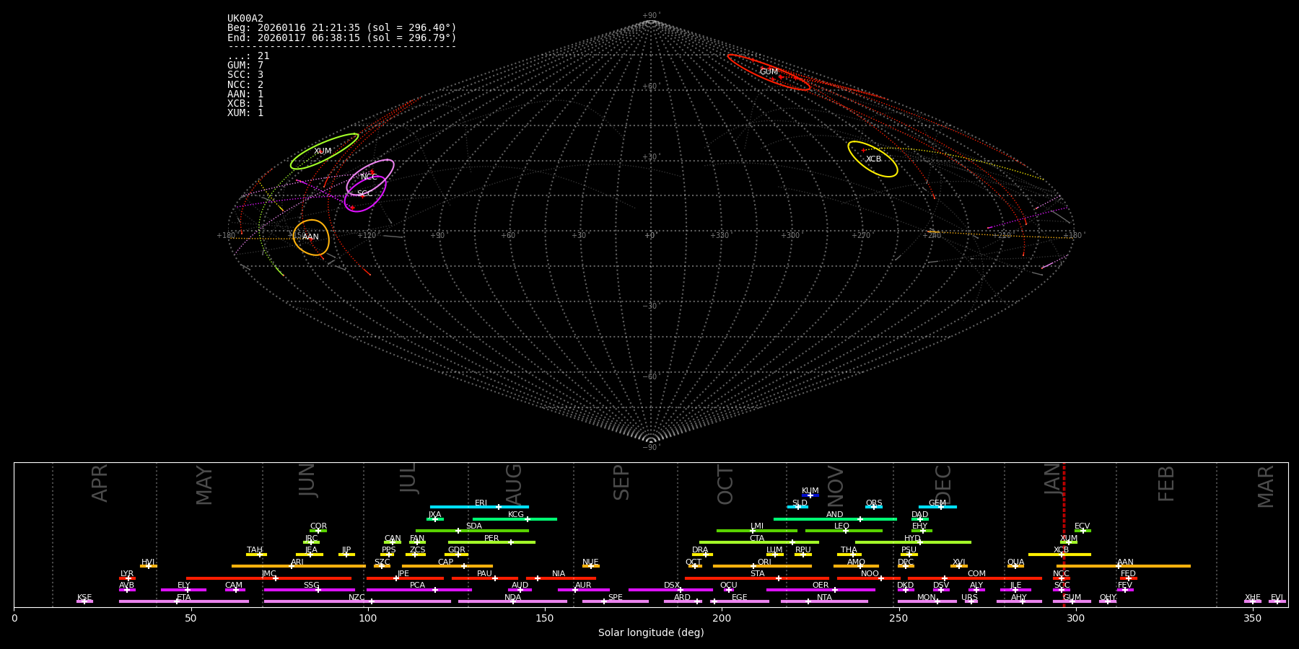
Task: Click the KUM peak marker in the timeline
Action: [x=810, y=495]
